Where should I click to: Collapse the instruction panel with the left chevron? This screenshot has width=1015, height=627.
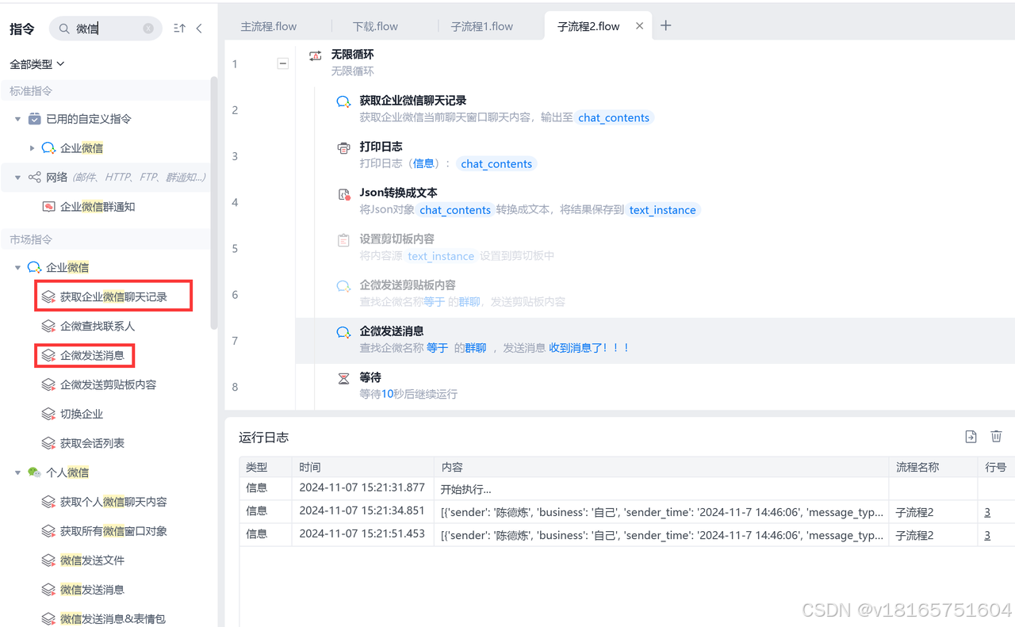point(199,29)
